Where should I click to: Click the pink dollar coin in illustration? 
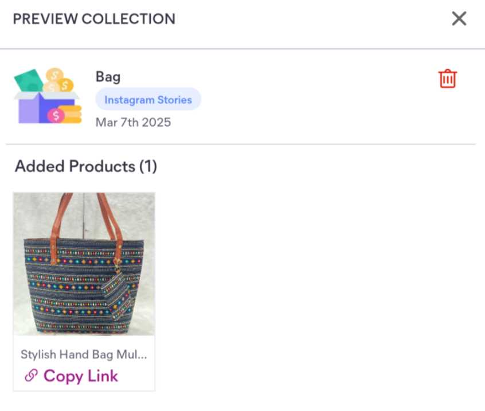click(56, 116)
